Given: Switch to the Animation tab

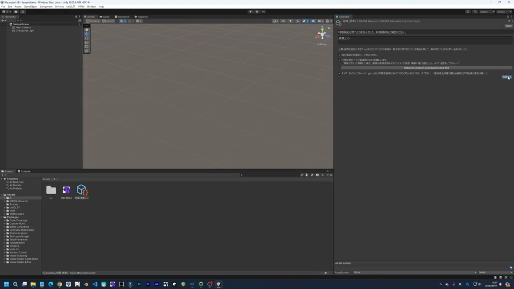Looking at the screenshot, I should click(122, 17).
